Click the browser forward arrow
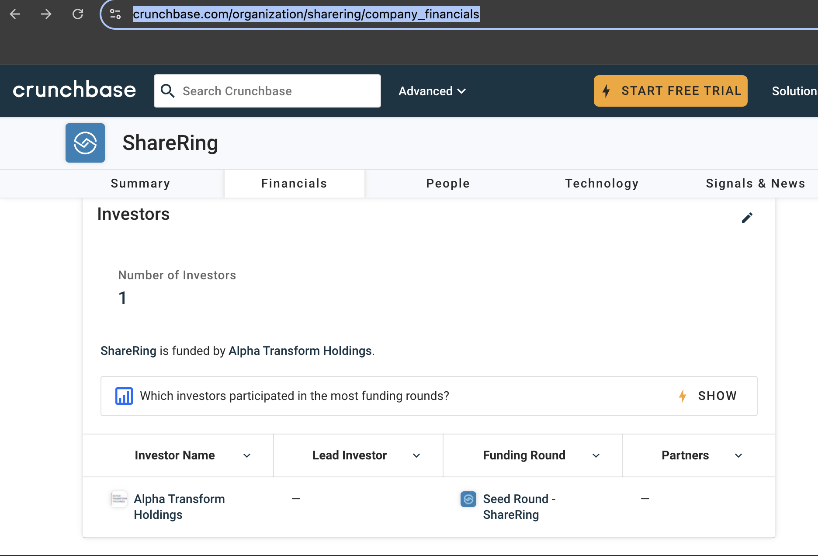The width and height of the screenshot is (818, 556). (x=46, y=14)
